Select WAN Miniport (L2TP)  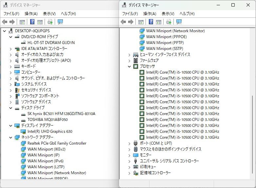[x=46, y=167]
